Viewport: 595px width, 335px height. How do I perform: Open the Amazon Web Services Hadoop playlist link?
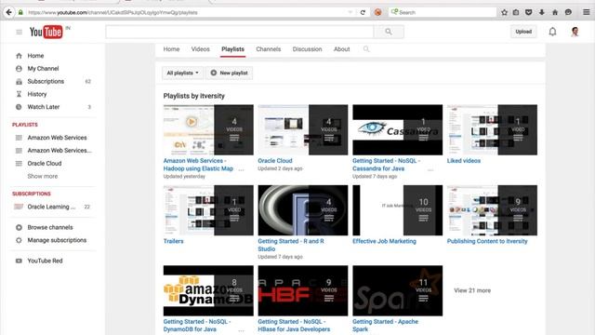pyautogui.click(x=198, y=165)
